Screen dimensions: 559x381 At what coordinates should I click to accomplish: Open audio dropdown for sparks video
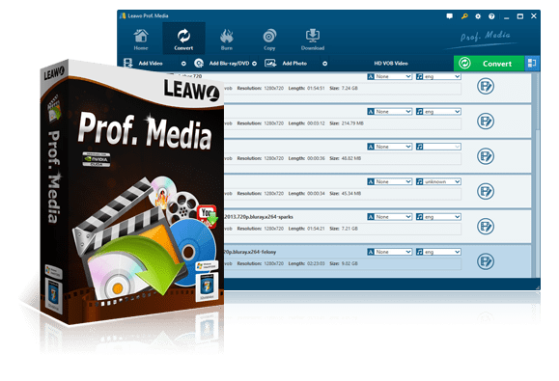pyautogui.click(x=438, y=216)
